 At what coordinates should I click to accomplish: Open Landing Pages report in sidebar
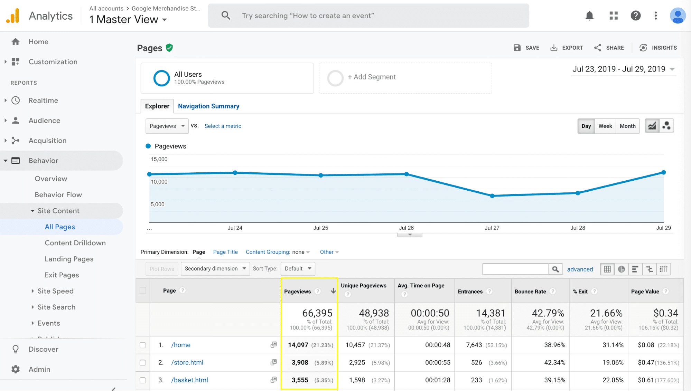(x=69, y=259)
